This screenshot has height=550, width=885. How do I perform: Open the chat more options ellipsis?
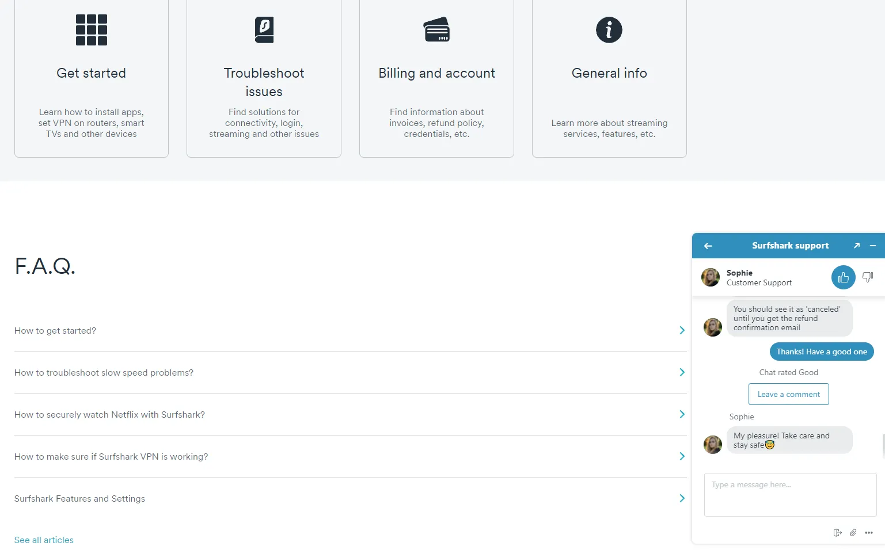click(869, 533)
